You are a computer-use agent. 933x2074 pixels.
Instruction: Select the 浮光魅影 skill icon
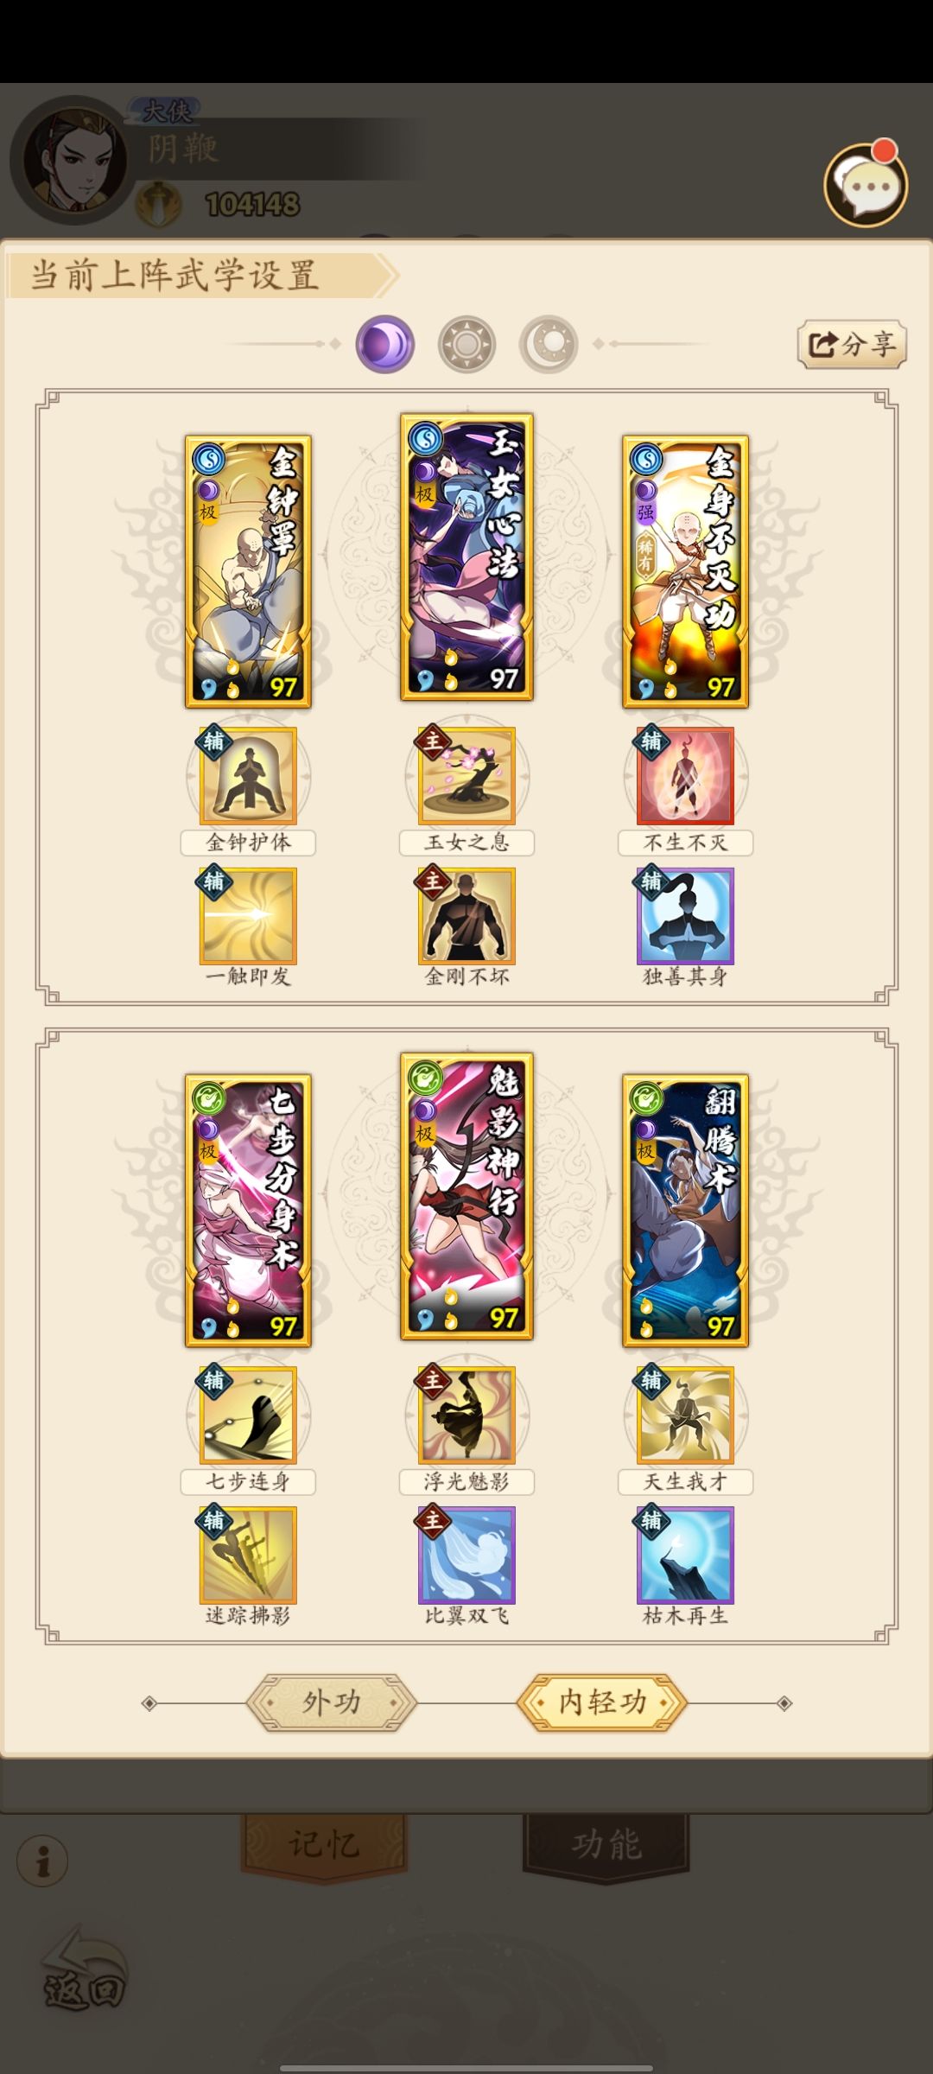click(x=466, y=1415)
